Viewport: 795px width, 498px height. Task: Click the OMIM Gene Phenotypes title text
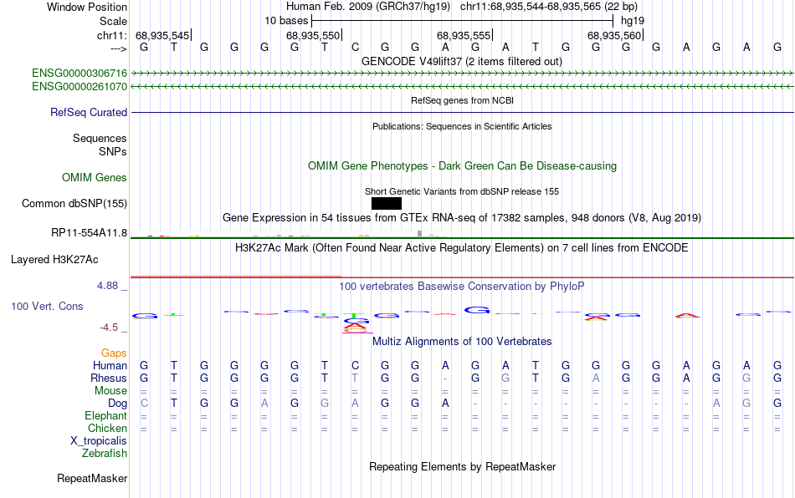pyautogui.click(x=463, y=166)
